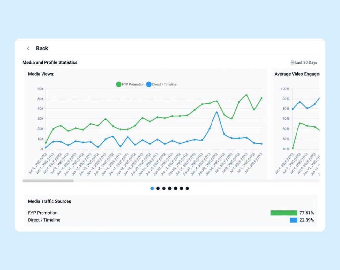Jump to the second carousel dot

pos(158,188)
